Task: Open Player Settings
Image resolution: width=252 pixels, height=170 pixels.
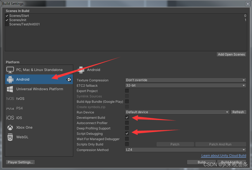Action: [x=20, y=162]
